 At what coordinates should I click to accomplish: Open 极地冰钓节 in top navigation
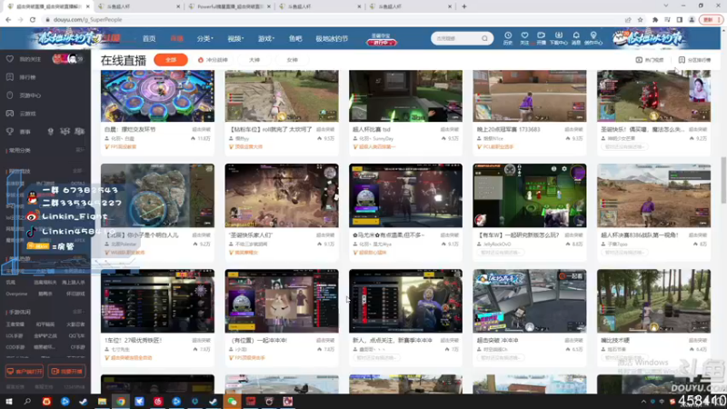tap(332, 38)
